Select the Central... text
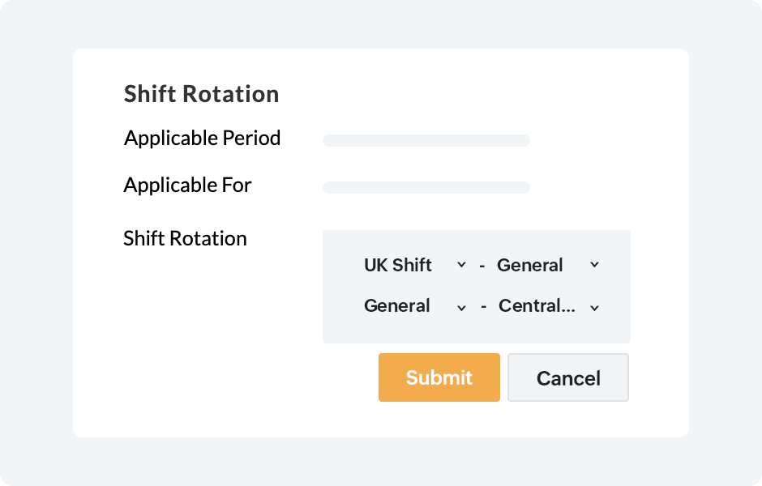The width and height of the screenshot is (762, 486). point(537,306)
